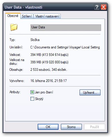112x137 pixels.
Task: Click the Složka type value
Action: (35, 40)
